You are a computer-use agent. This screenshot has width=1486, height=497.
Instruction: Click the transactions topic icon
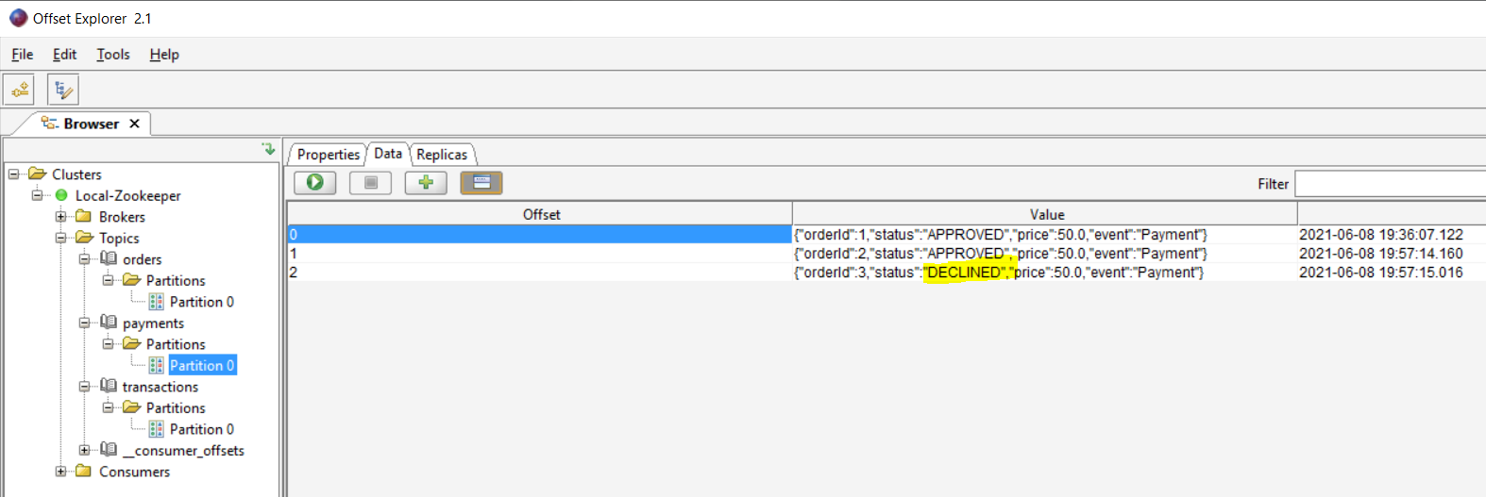(109, 386)
